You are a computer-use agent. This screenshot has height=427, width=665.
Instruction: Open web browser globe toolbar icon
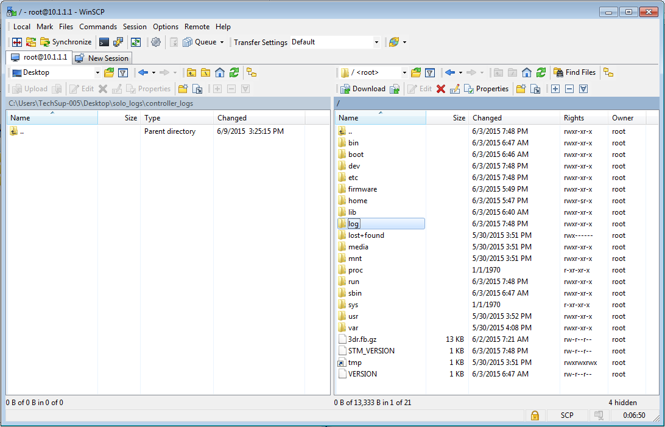pos(394,42)
